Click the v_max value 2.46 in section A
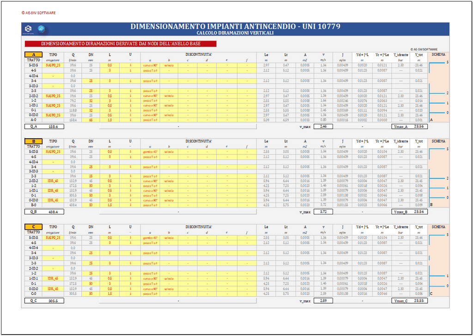The width and height of the screenshot is (473, 336). [323, 126]
